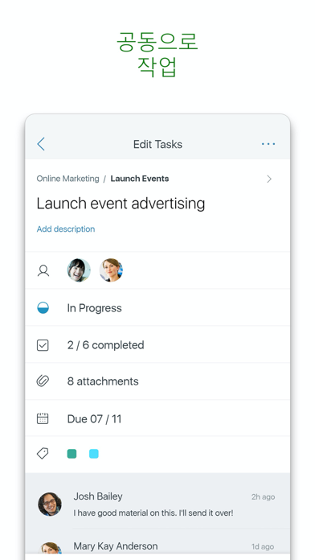Select the teal green label swatch
The height and width of the screenshot is (560, 315).
coord(72,454)
